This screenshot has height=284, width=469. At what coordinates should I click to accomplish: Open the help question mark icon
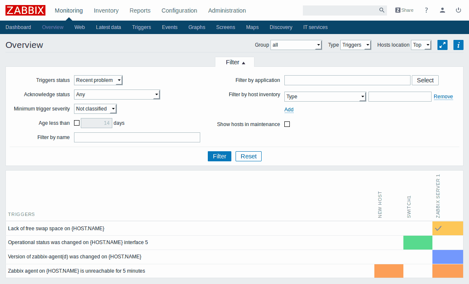tap(426, 10)
